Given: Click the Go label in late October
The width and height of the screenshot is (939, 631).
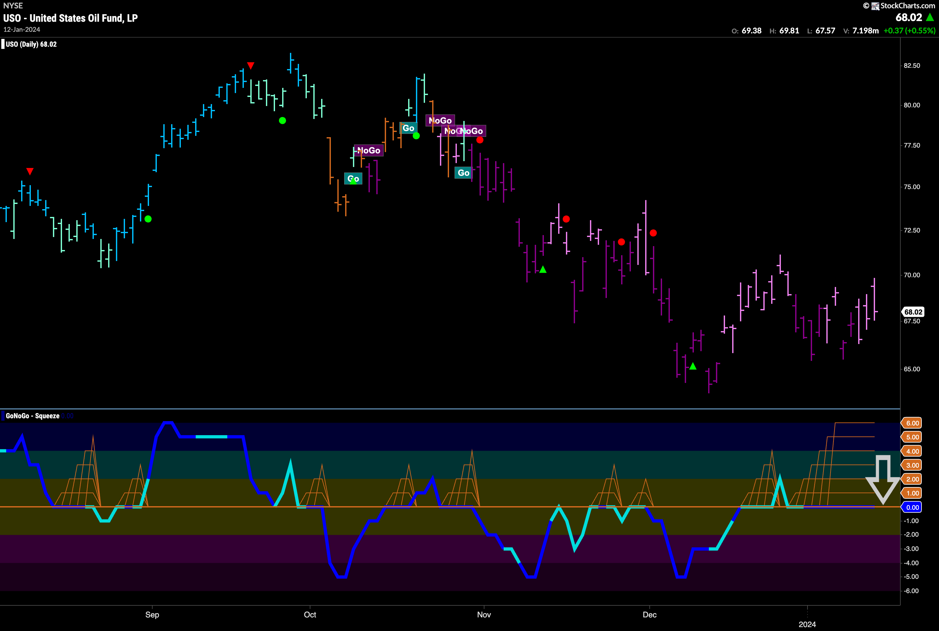Looking at the screenshot, I should point(463,173).
